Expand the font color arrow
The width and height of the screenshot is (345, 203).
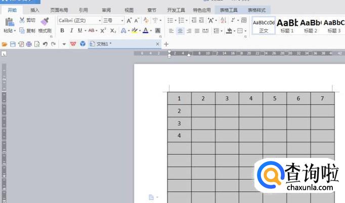151,30
